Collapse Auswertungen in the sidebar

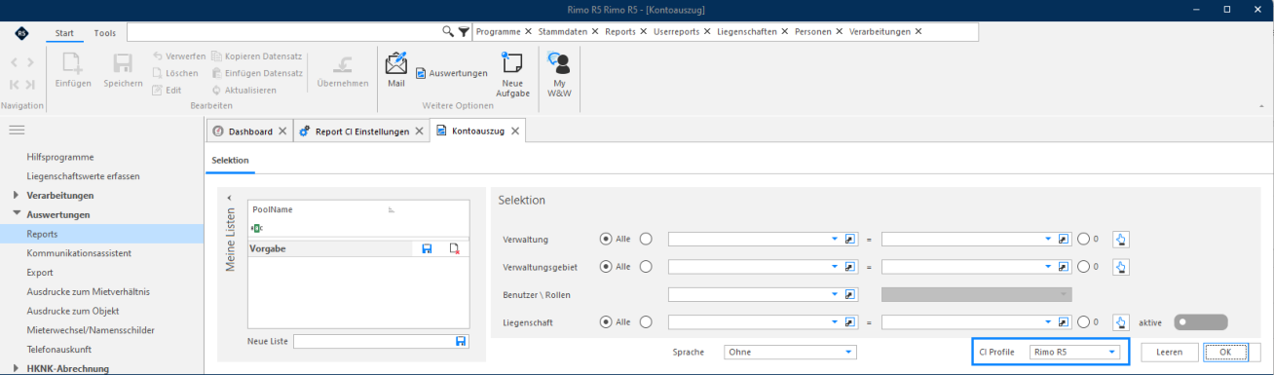pos(17,214)
